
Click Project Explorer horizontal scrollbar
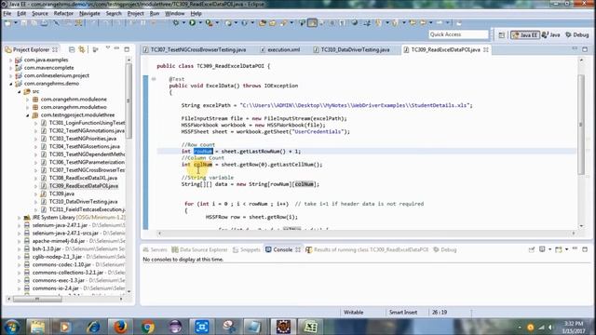37,299
